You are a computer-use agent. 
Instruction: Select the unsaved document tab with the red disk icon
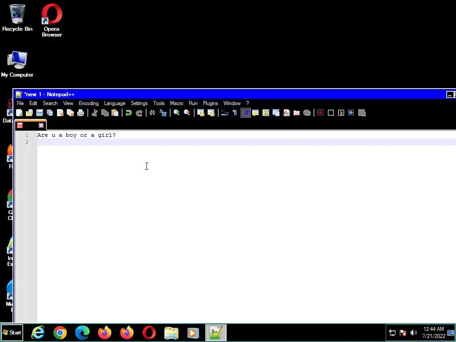pyautogui.click(x=31, y=125)
